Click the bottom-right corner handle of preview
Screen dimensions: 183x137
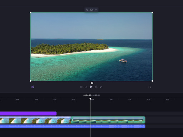pos(152,81)
